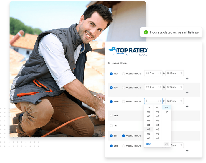Uncheck the Mon day checkbox
This screenshot has width=206, height=163.
coord(111,74)
